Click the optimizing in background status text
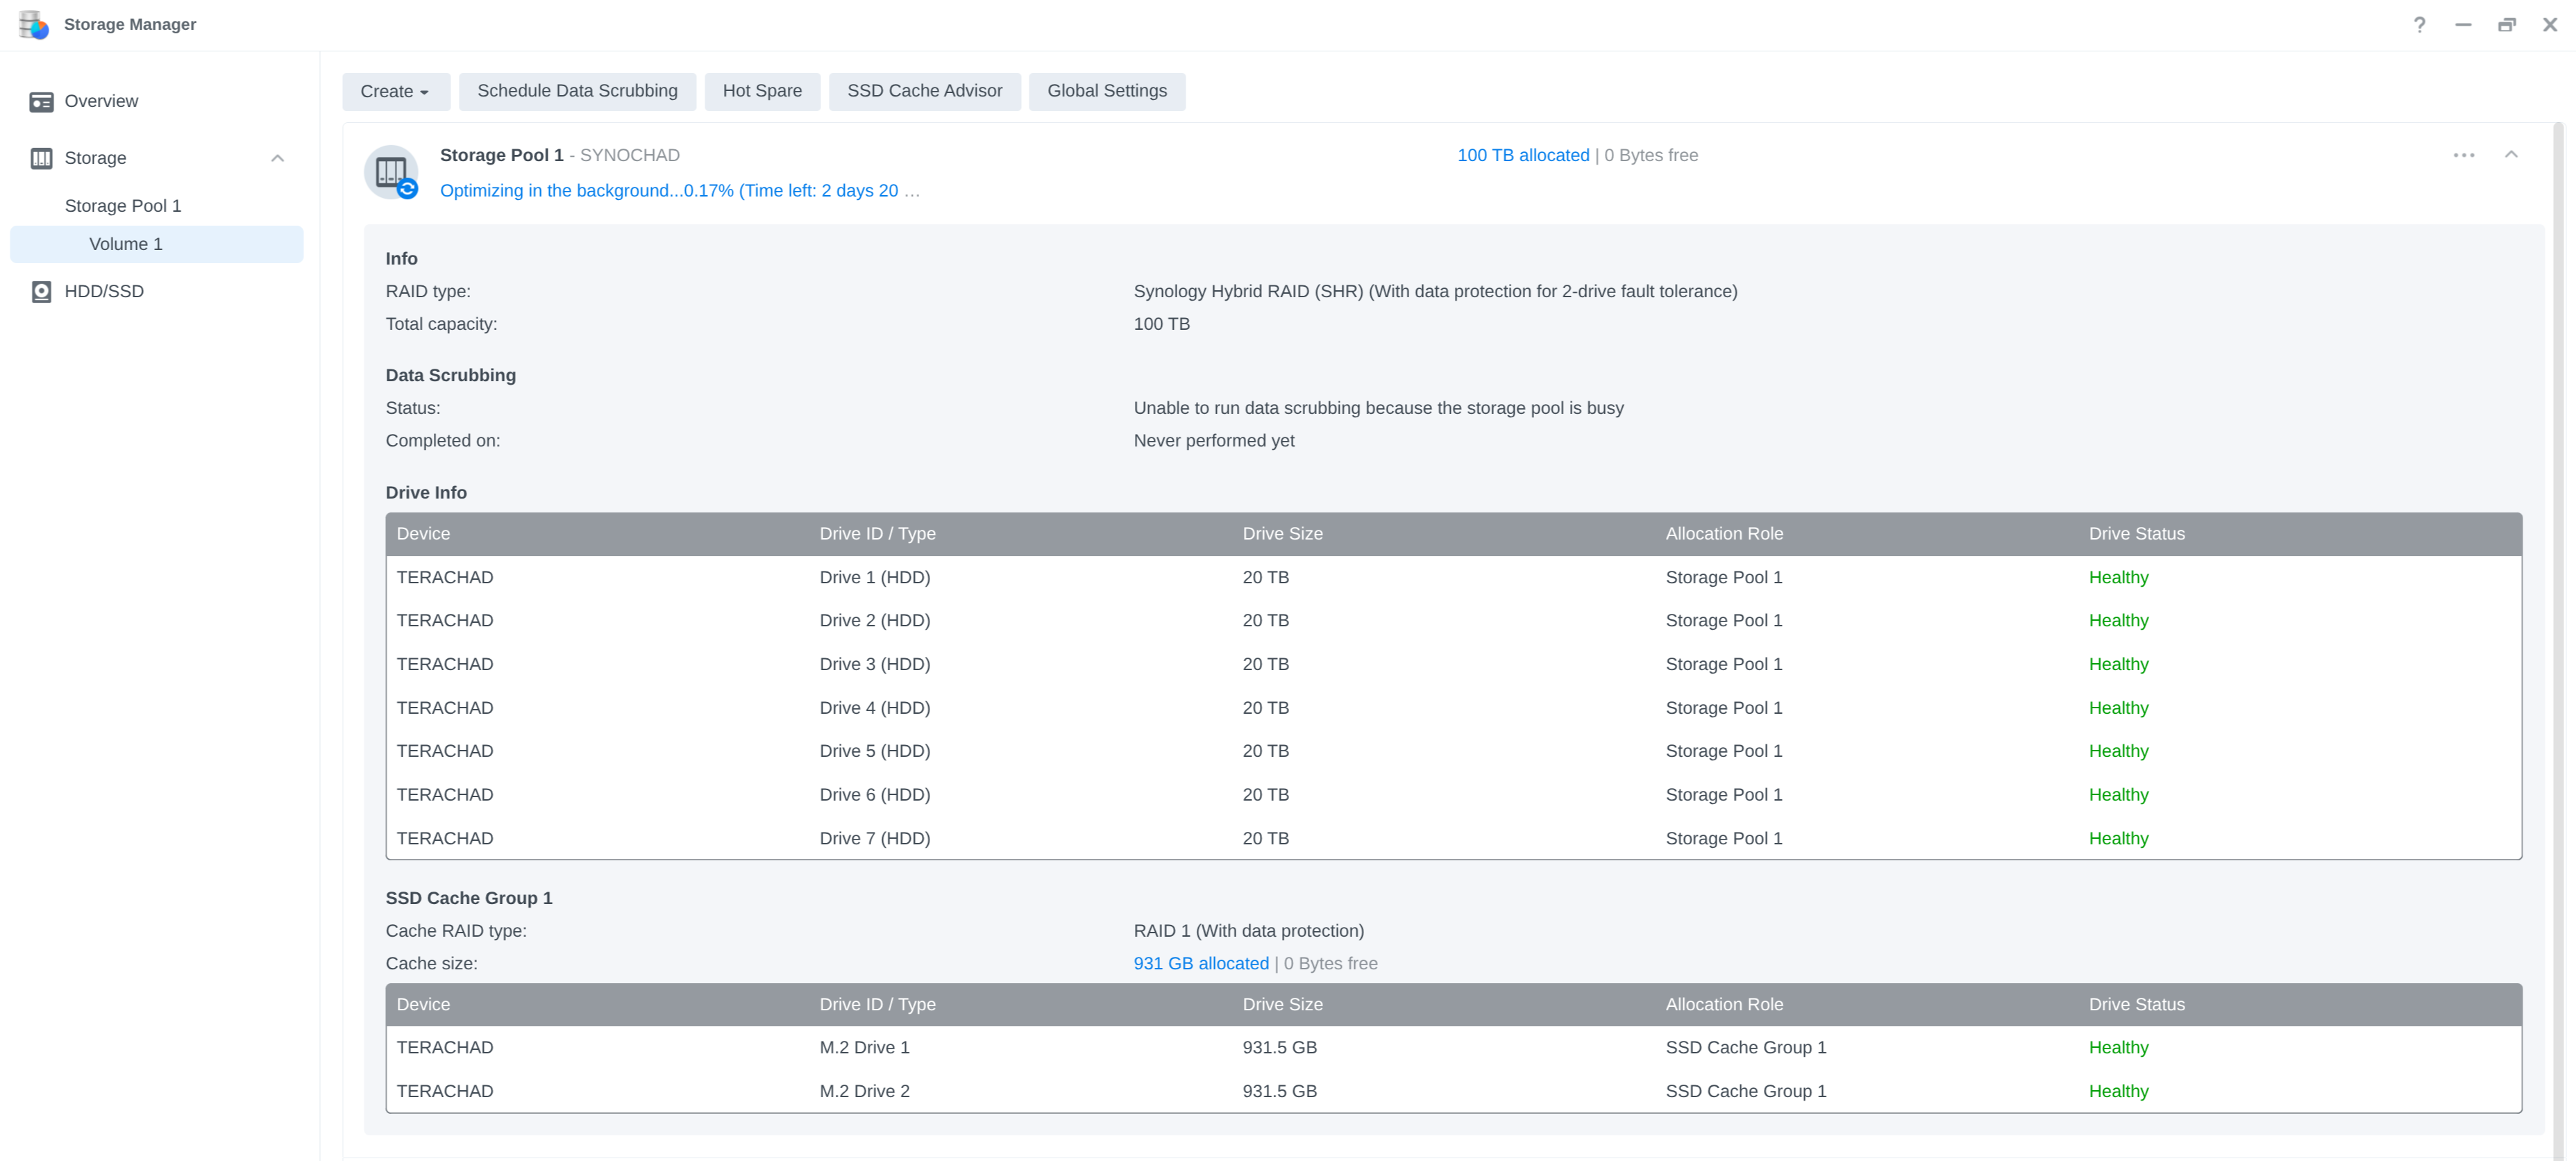The width and height of the screenshot is (2576, 1161). click(679, 191)
